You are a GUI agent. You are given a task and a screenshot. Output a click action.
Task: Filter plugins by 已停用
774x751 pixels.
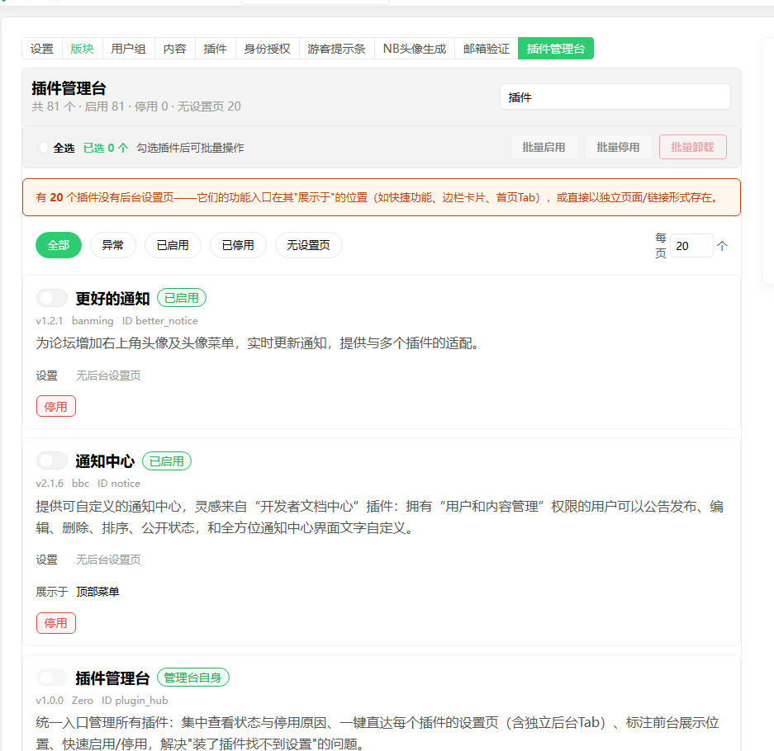[x=238, y=245]
